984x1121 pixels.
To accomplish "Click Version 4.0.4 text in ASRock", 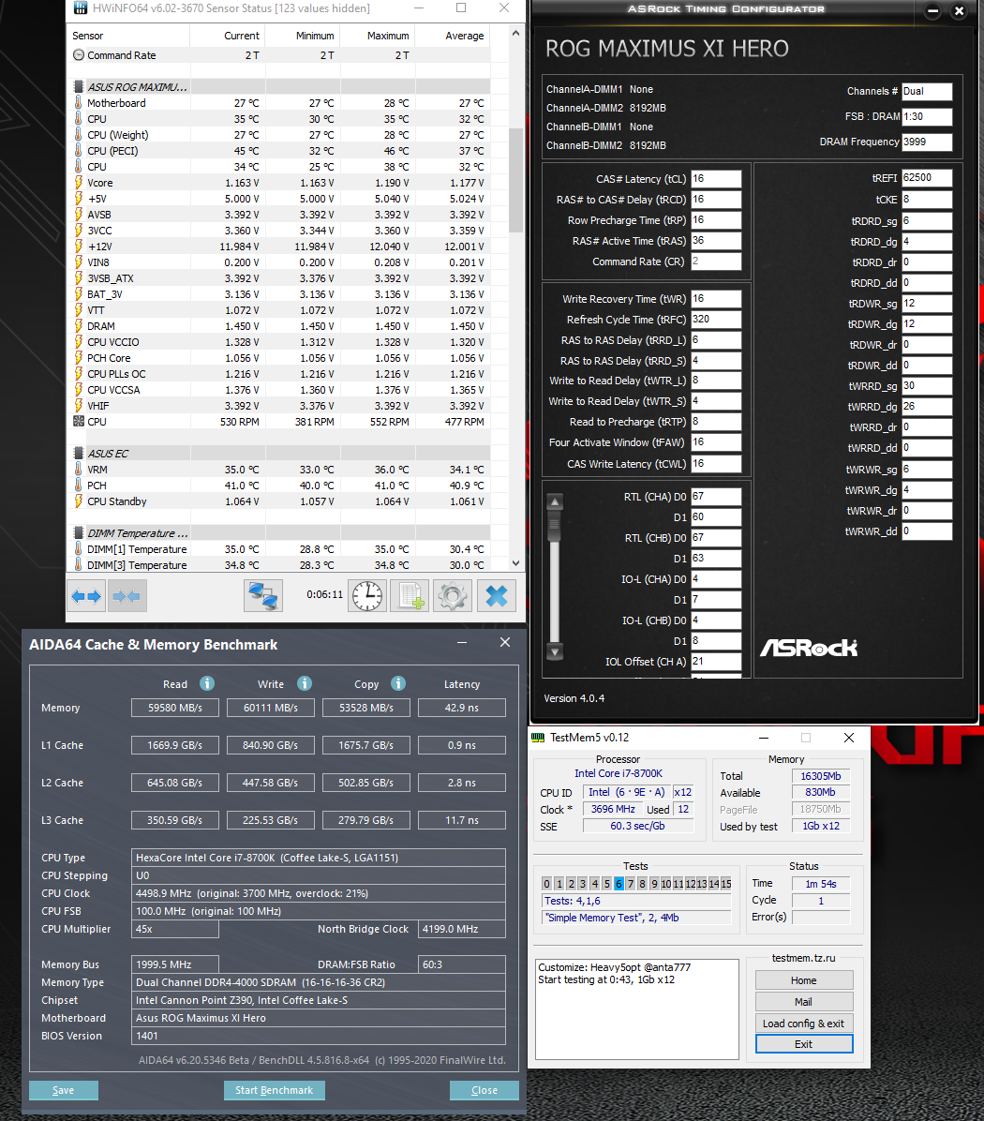I will click(574, 698).
